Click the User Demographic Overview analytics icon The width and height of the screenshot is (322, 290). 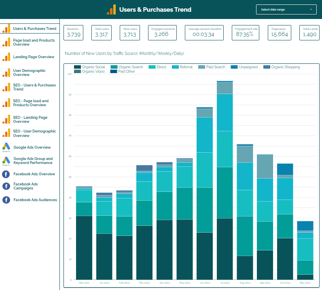click(6, 73)
